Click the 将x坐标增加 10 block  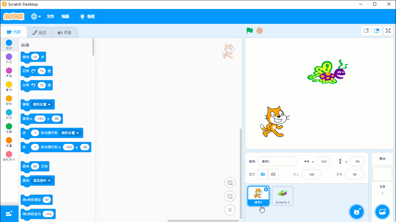[37, 200]
